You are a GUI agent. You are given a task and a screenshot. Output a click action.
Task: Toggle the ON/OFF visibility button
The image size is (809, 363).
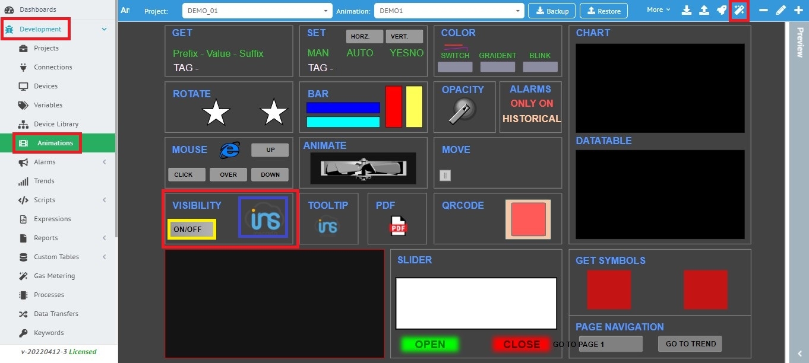pyautogui.click(x=192, y=230)
